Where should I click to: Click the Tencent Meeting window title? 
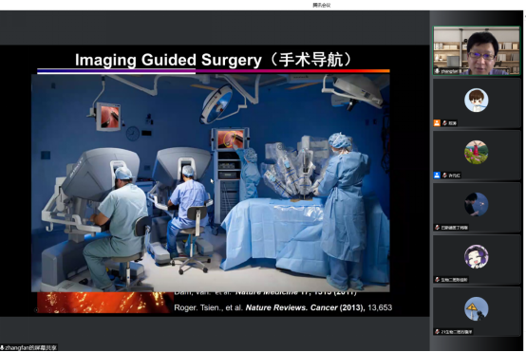pyautogui.click(x=322, y=5)
